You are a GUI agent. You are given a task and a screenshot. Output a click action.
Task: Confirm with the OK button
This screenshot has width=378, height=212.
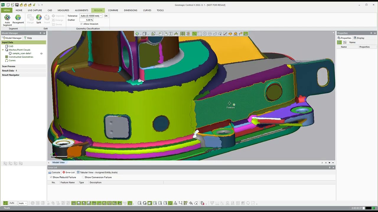[106, 16]
